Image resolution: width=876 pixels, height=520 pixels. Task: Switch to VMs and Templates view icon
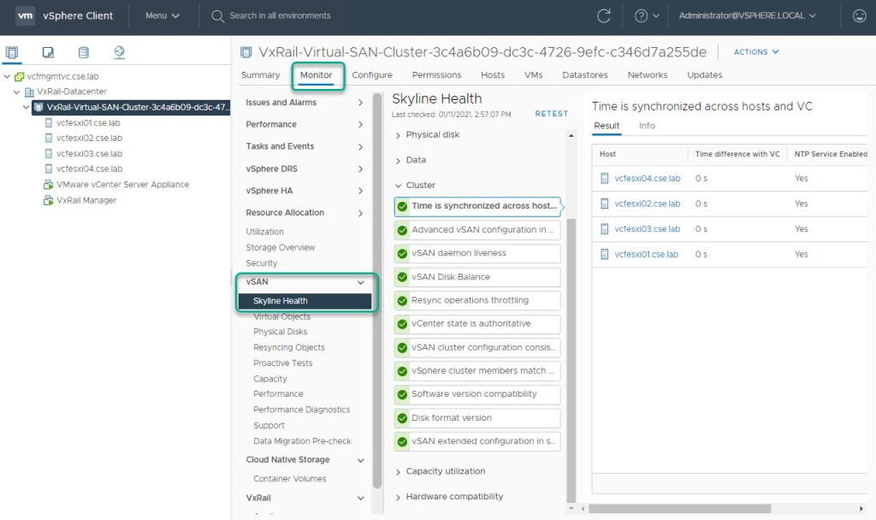48,53
